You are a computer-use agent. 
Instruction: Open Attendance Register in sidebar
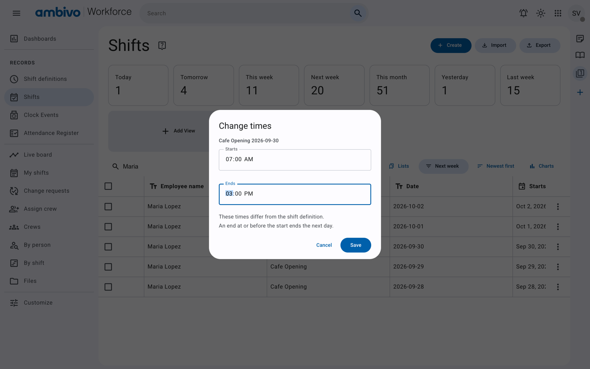(x=49, y=133)
